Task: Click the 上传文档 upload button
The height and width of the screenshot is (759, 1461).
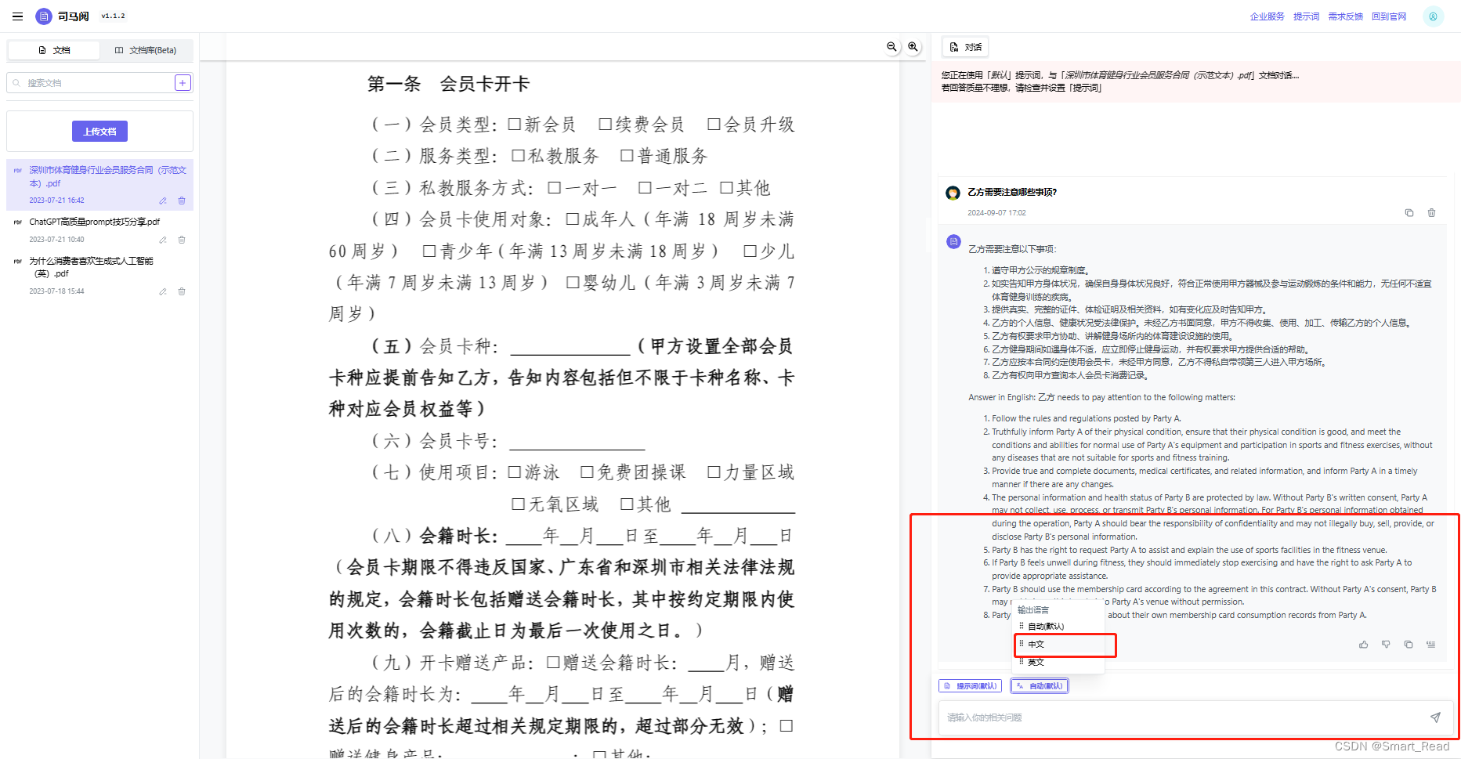Action: [99, 131]
